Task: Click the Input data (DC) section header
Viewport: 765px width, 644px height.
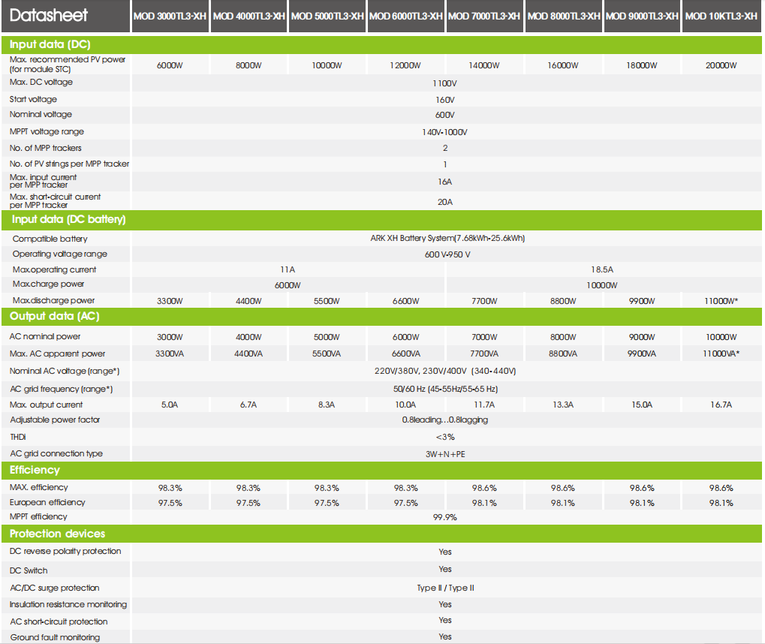Action: 381,44
